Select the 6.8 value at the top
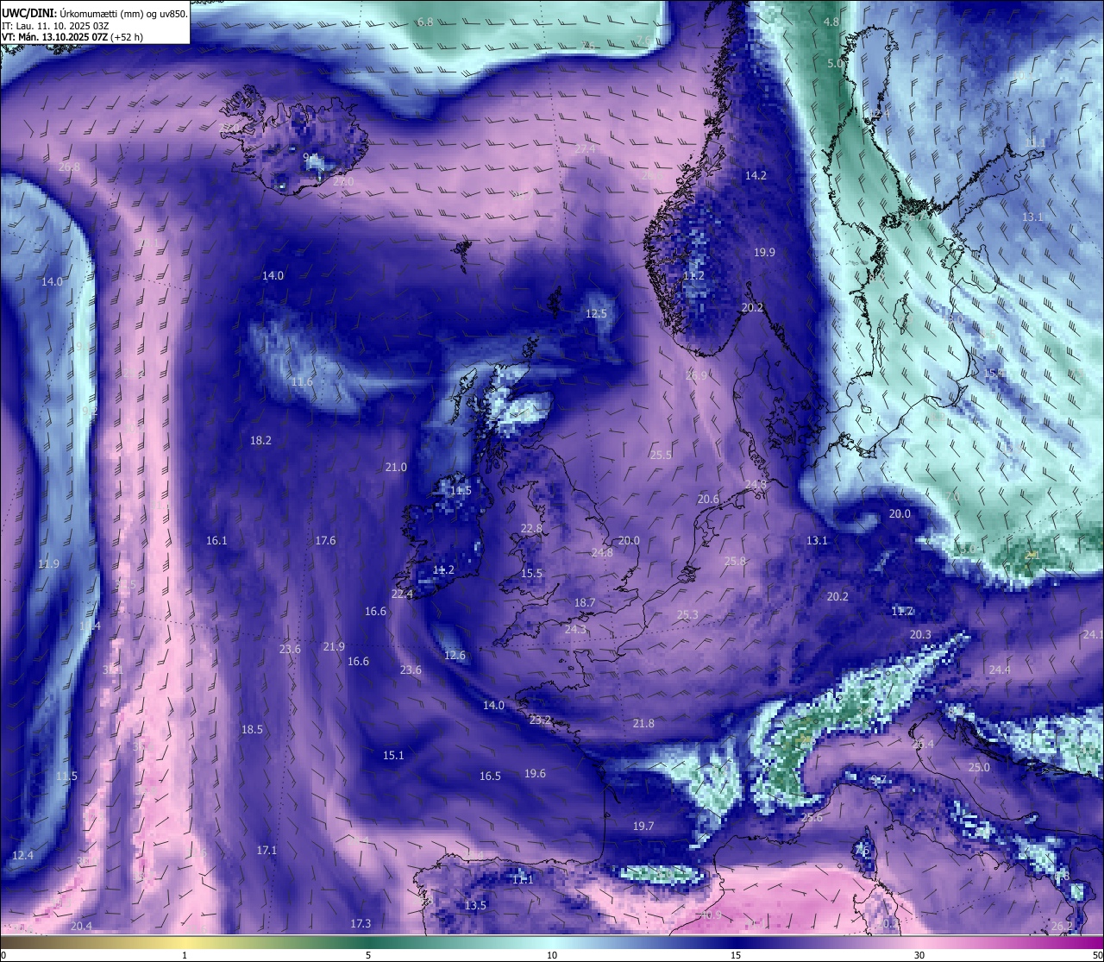The height and width of the screenshot is (962, 1104). coord(425,22)
